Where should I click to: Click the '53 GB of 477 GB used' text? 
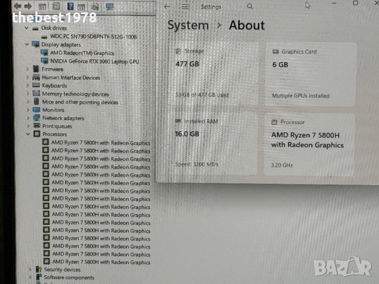click(x=202, y=95)
